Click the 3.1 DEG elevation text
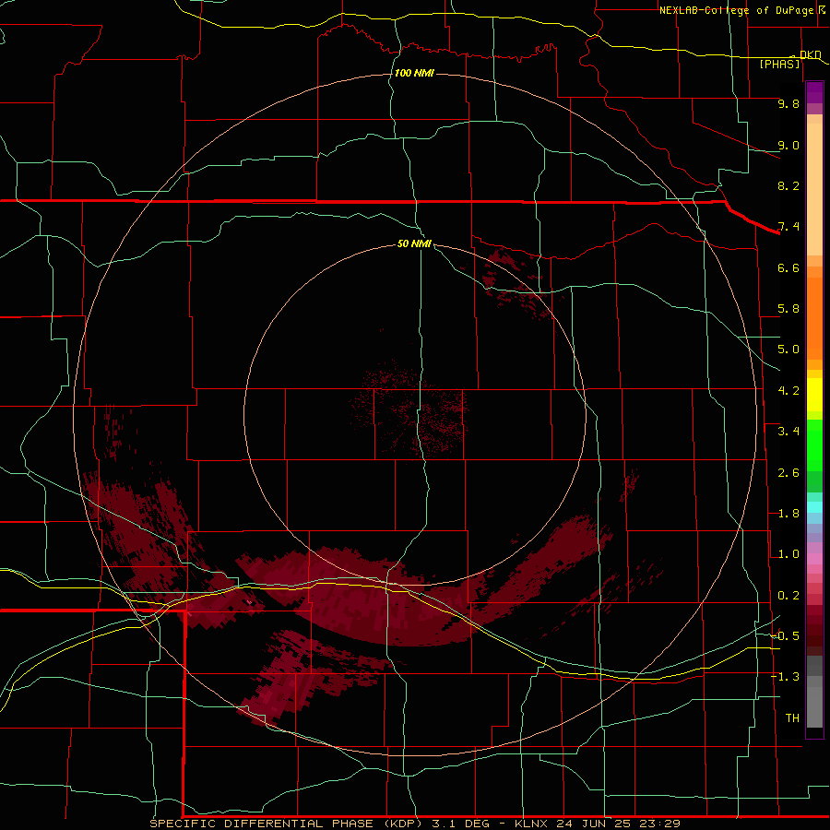This screenshot has width=830, height=830. (459, 824)
